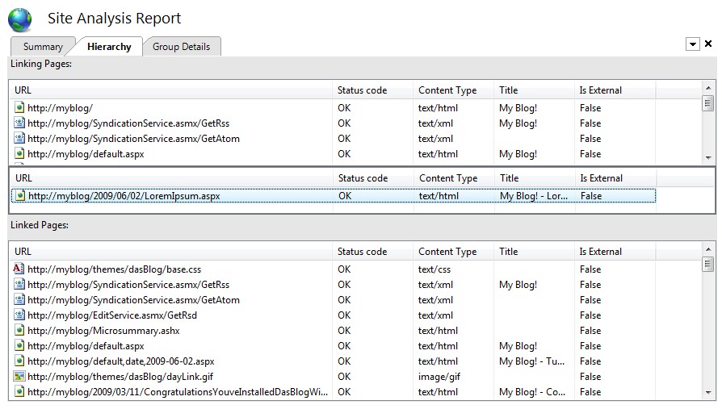Click the page icon of Microsummary.ashx
Screen dimensions: 722x409
(x=19, y=330)
